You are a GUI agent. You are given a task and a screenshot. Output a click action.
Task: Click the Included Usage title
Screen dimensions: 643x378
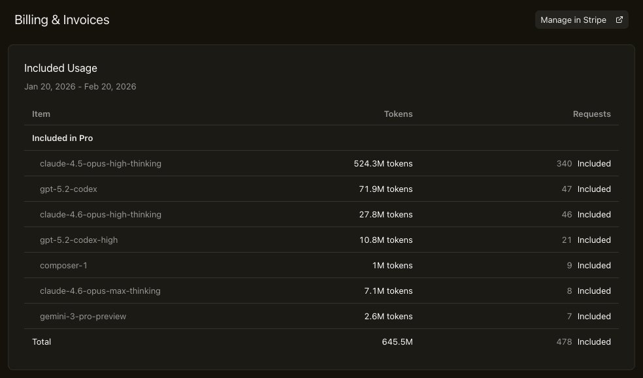(x=61, y=68)
